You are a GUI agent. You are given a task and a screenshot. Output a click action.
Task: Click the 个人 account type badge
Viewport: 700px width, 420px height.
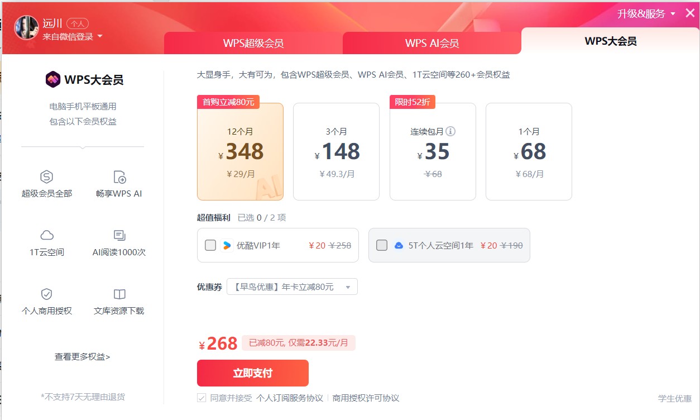78,23
